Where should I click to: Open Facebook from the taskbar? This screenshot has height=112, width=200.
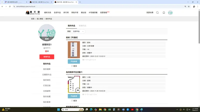click(128, 110)
